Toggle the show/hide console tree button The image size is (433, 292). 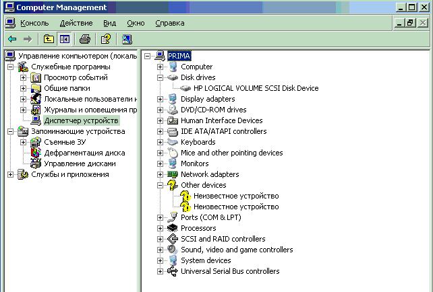pos(64,39)
